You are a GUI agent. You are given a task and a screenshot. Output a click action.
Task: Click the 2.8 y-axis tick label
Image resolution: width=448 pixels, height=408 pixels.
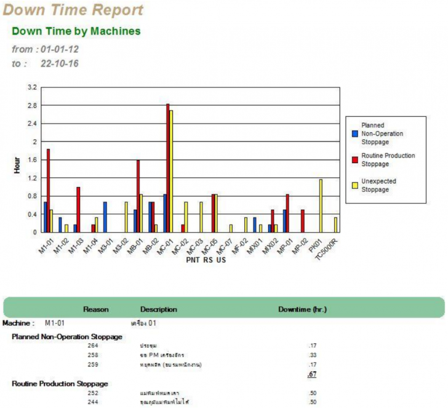(x=32, y=105)
